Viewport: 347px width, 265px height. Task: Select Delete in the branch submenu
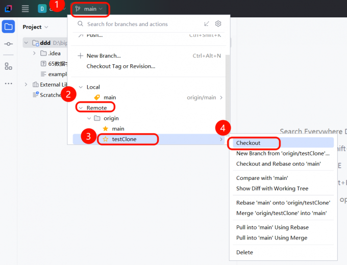tap(244, 252)
